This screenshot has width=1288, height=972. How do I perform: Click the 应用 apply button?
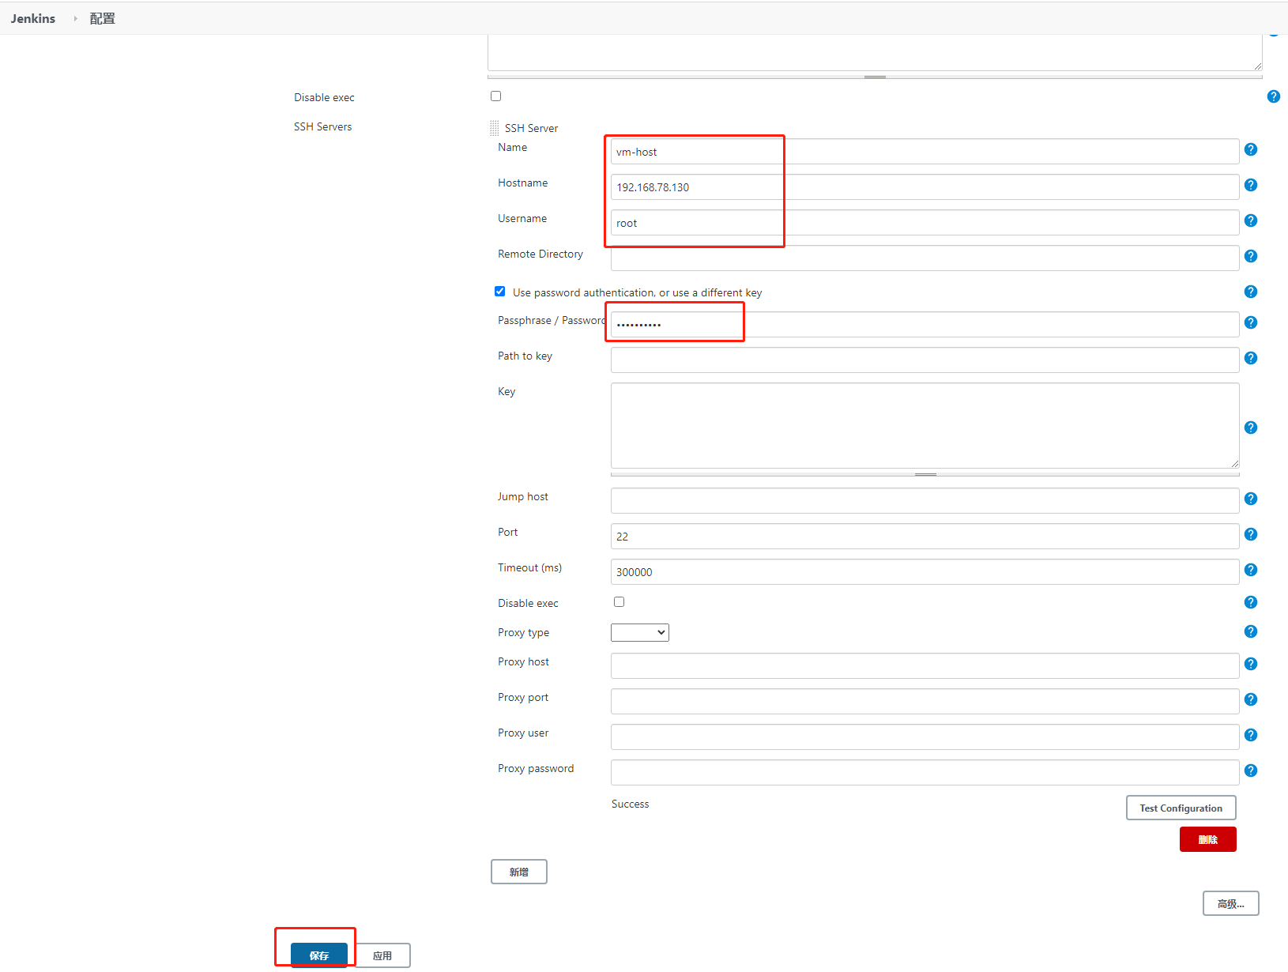[x=382, y=955]
